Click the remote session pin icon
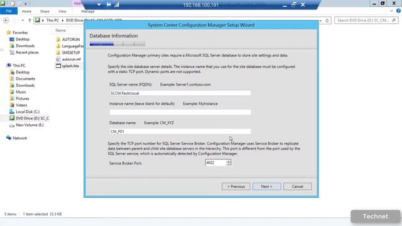 click(108, 4)
